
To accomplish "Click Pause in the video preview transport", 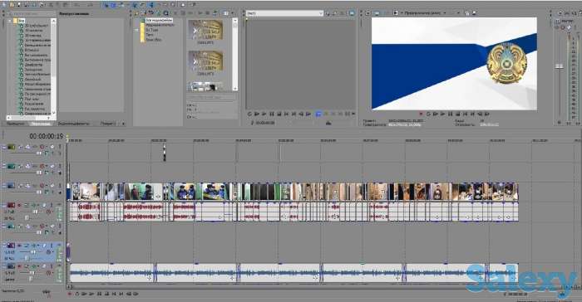I will 451,114.
